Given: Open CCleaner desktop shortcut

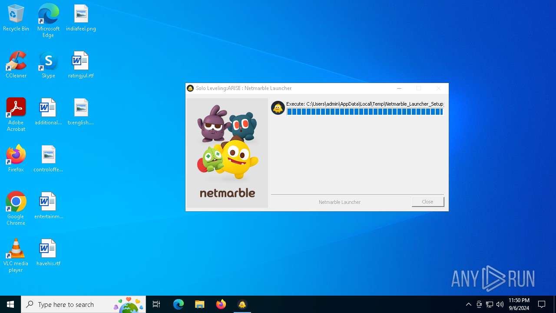Looking at the screenshot, I should click(16, 65).
